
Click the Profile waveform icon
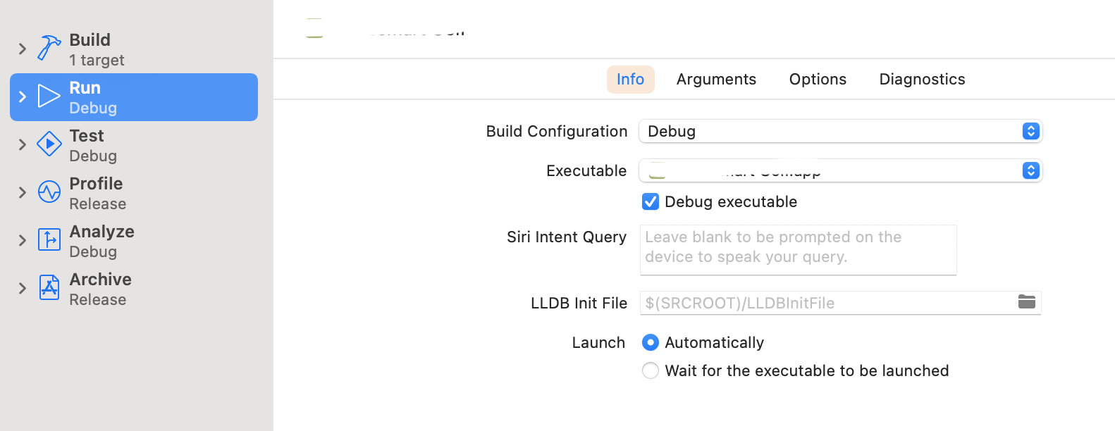pyautogui.click(x=49, y=192)
